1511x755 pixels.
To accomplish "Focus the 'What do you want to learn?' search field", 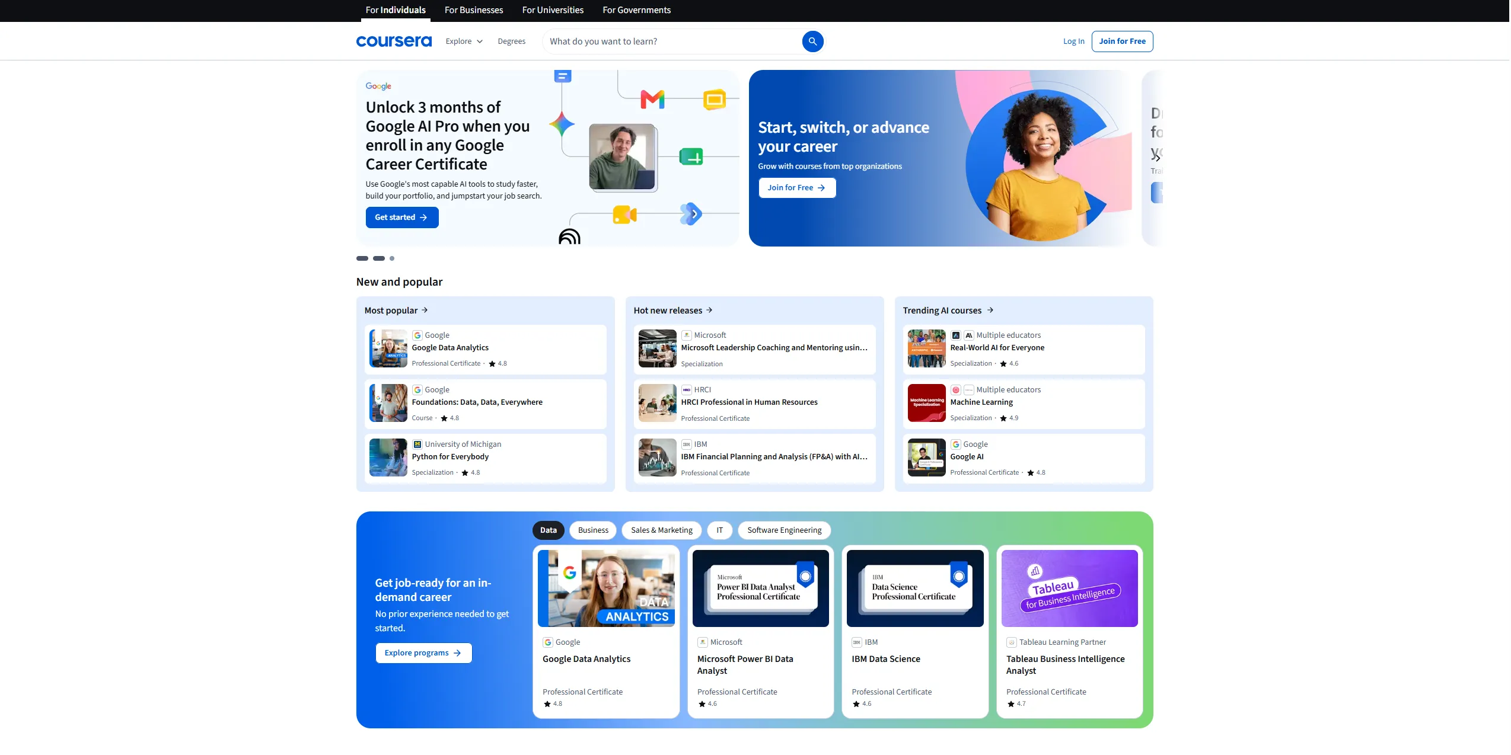I will [673, 41].
